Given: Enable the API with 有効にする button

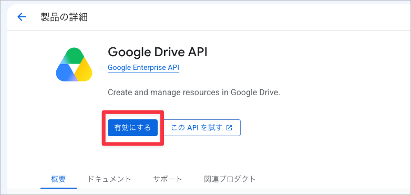Looking at the screenshot, I should pos(132,128).
